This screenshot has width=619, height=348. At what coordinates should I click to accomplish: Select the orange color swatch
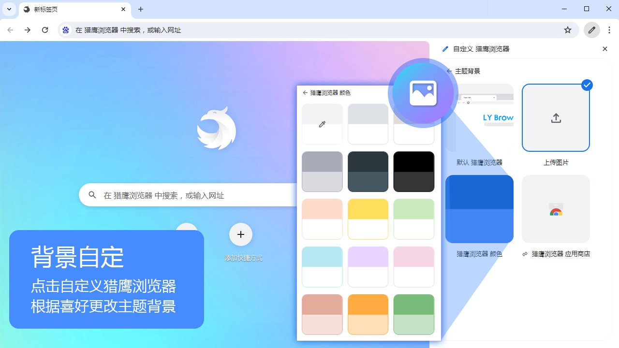pyautogui.click(x=368, y=314)
